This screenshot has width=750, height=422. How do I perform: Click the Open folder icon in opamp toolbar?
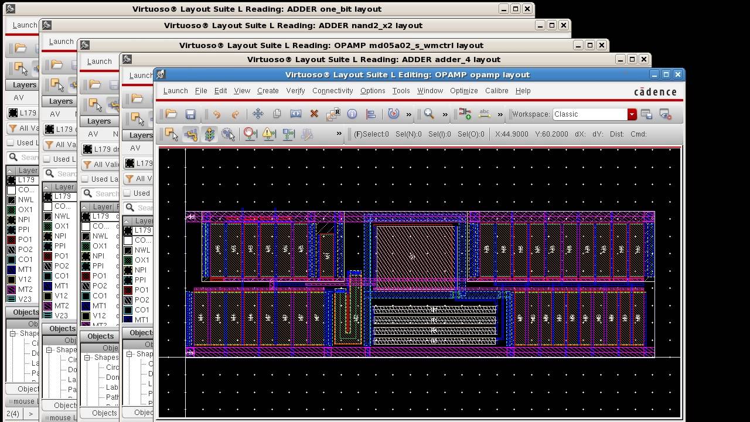(x=171, y=114)
